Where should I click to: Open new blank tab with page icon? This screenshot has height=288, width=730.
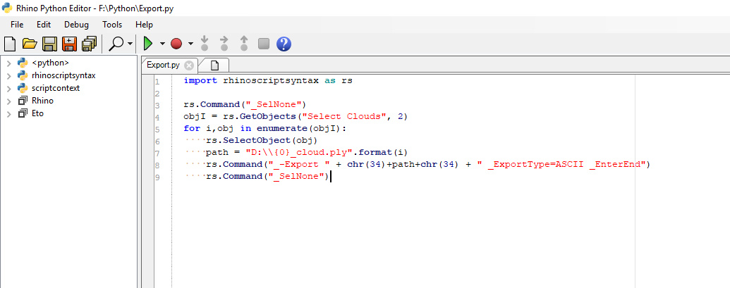coord(214,65)
